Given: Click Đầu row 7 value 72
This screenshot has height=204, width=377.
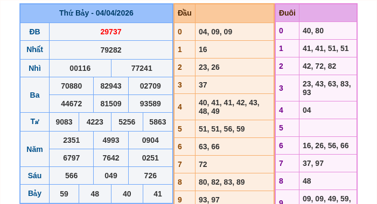Looking at the screenshot, I should pos(203,164).
